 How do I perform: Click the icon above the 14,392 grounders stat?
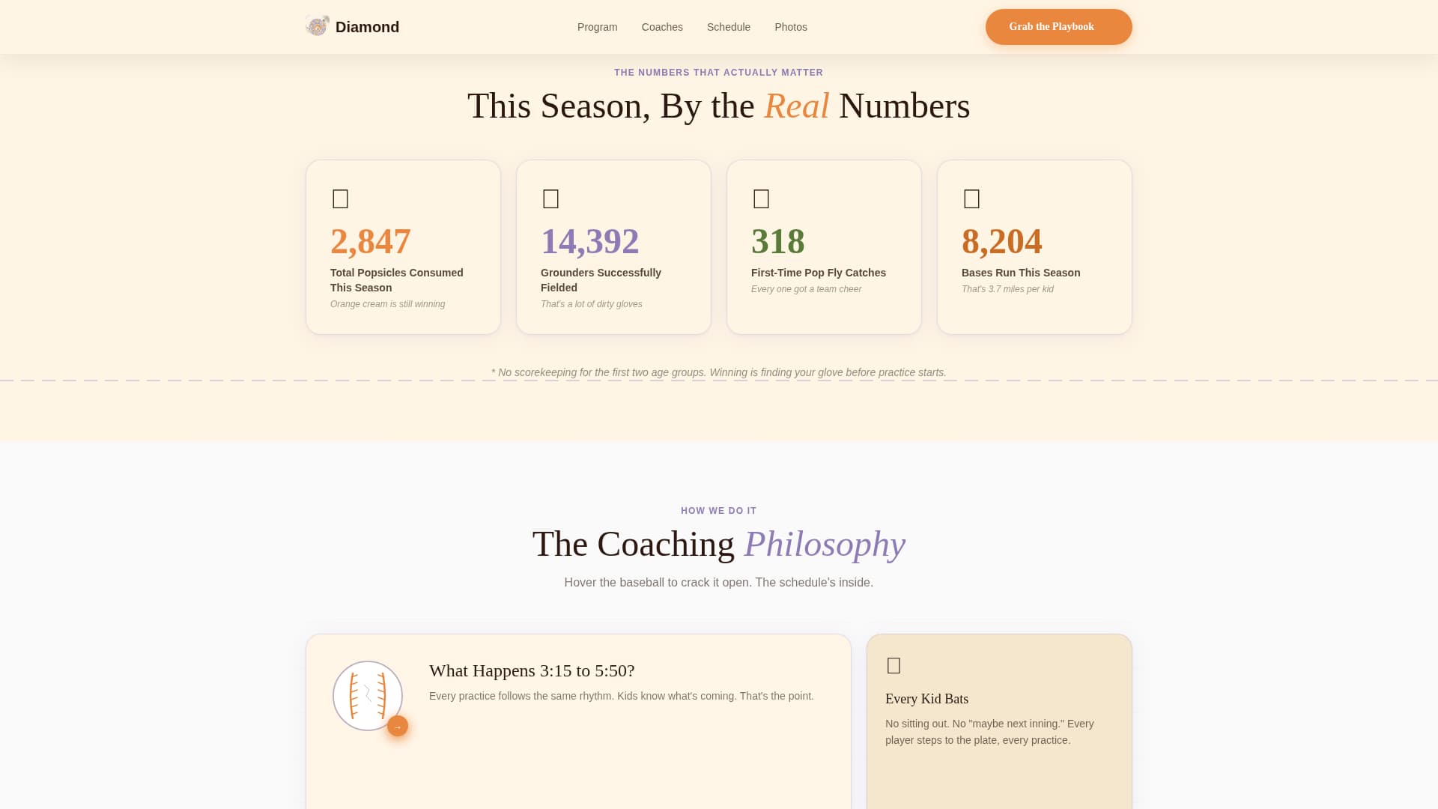click(550, 199)
